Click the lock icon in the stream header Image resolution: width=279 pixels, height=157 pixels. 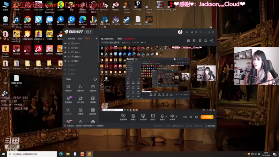194,40
